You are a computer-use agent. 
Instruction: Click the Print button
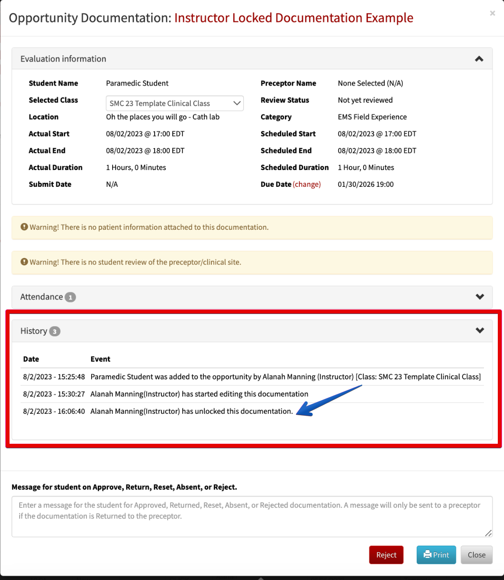pos(436,555)
